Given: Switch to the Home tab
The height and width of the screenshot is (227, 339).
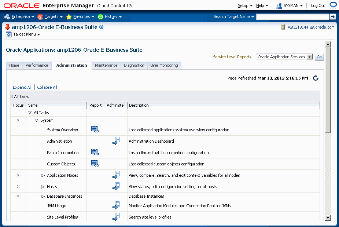Looking at the screenshot, I should pyautogui.click(x=14, y=65).
